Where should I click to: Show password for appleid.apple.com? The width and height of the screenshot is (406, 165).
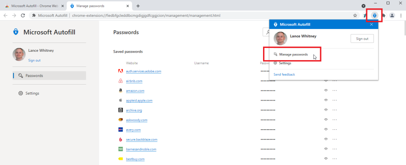(x=326, y=100)
